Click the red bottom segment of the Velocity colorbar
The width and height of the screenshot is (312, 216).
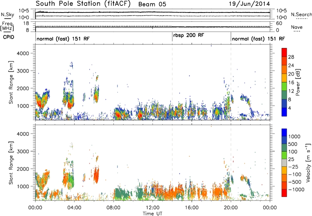point(284,193)
